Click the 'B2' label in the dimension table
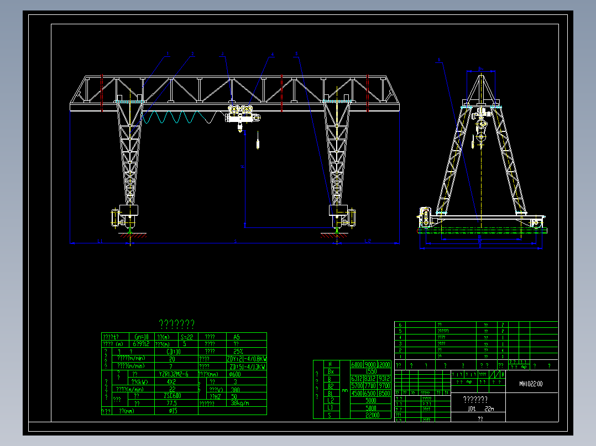The image size is (596, 446). (331, 386)
